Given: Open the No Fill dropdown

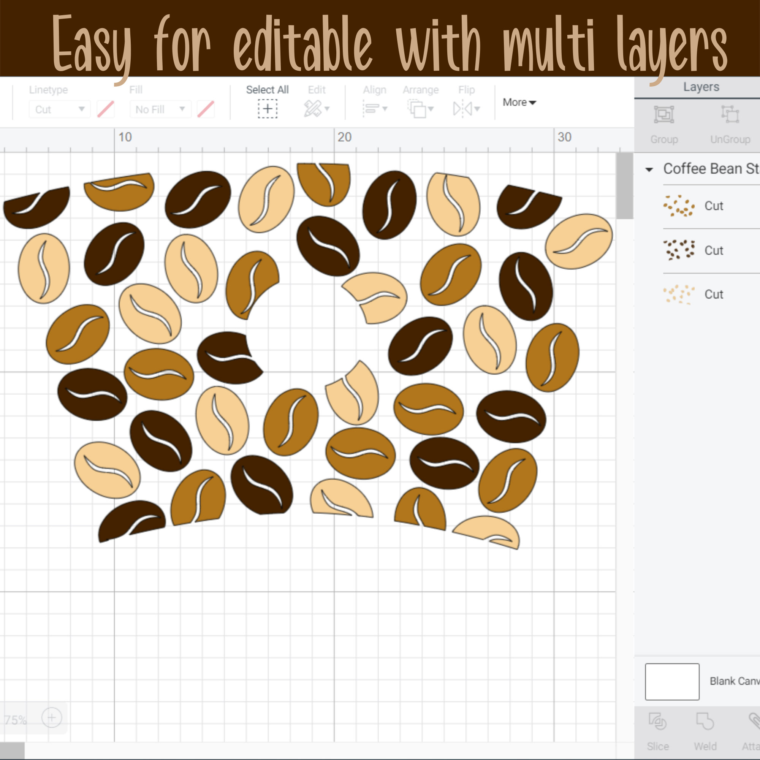Looking at the screenshot, I should [160, 109].
